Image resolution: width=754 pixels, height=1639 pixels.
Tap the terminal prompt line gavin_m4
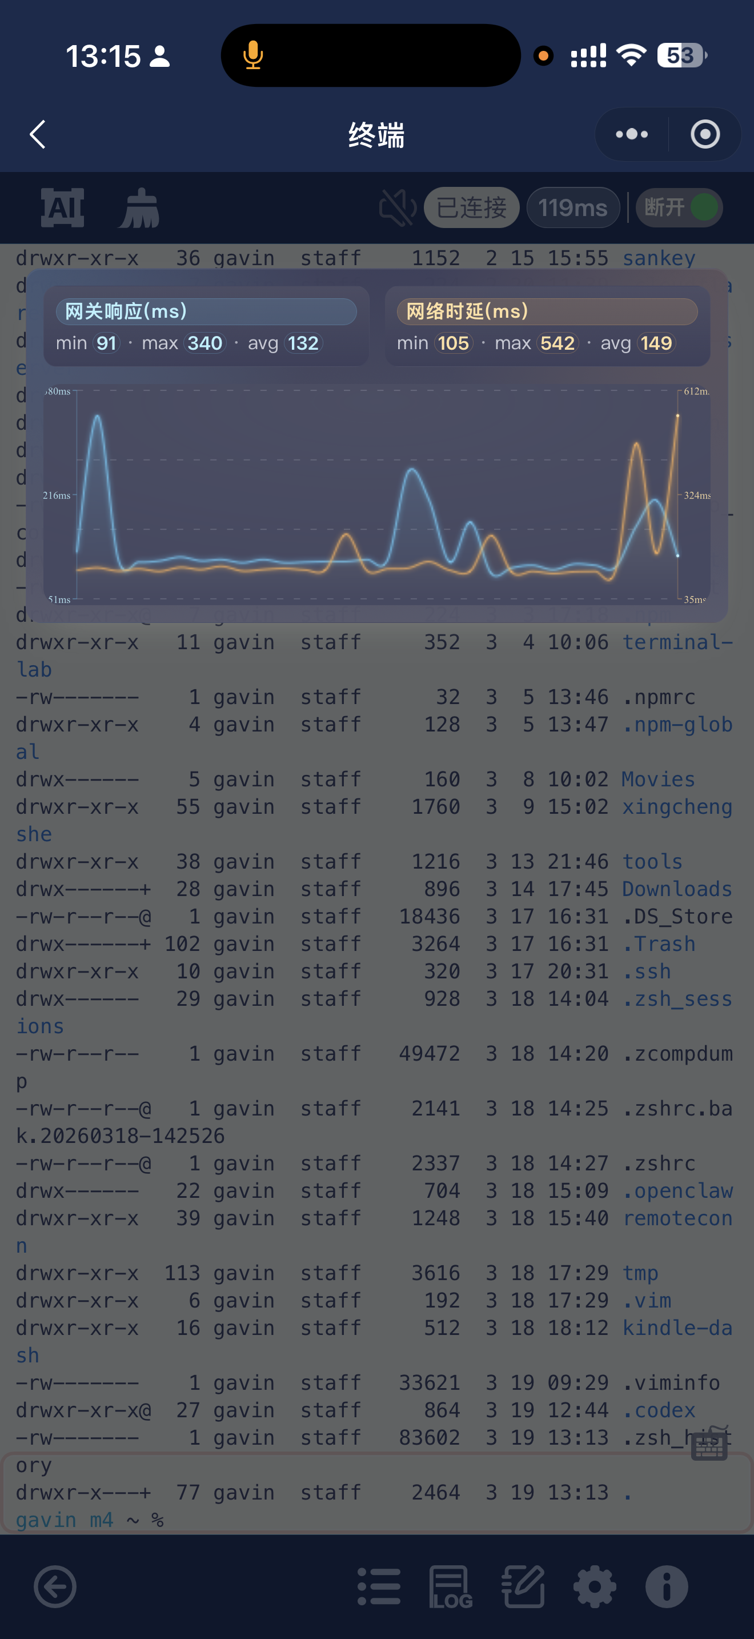click(x=89, y=1520)
